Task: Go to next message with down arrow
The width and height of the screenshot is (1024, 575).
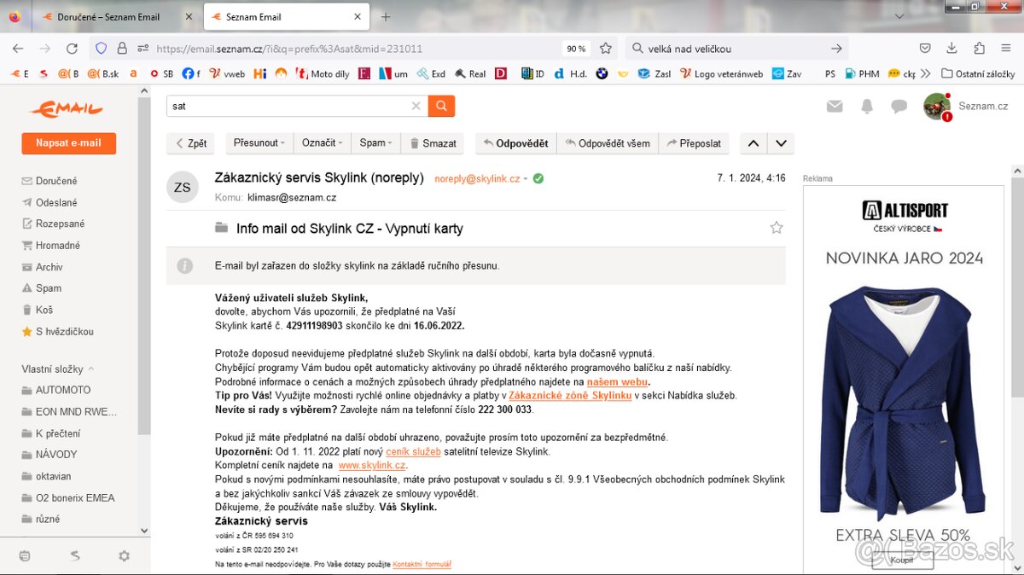Action: tap(780, 143)
